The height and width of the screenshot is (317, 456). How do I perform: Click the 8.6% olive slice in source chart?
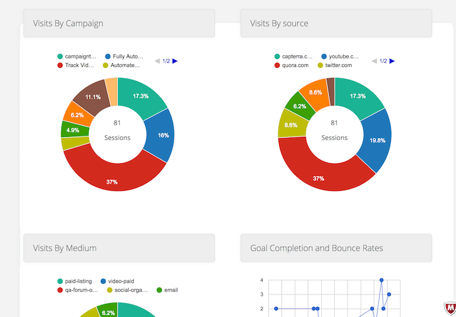point(291,125)
